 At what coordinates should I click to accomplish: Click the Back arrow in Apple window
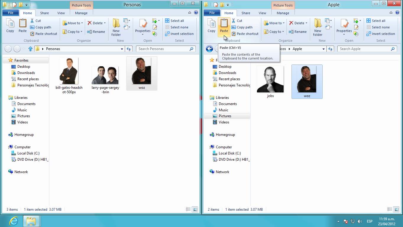point(209,49)
